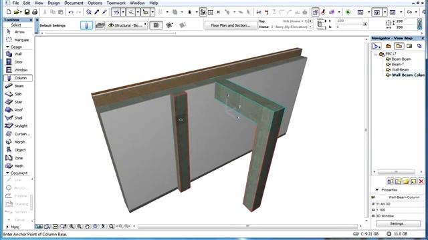The width and height of the screenshot is (428, 240).
Task: Open the Structural - Bearing layer dropdown
Action: click(x=126, y=25)
